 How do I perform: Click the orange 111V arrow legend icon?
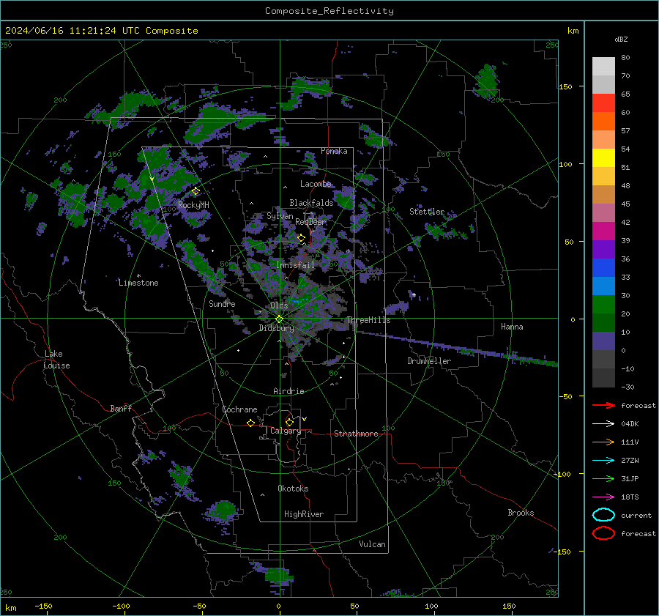point(603,442)
